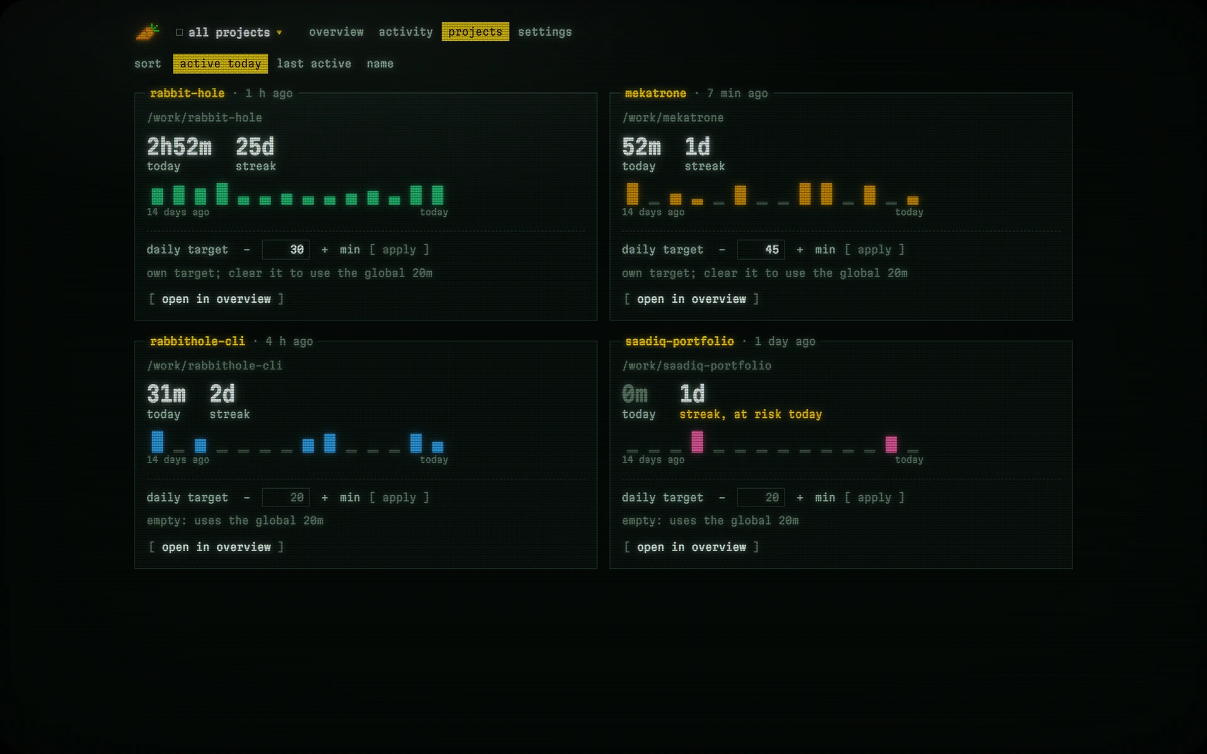Focus the rabbithole-cli daily target input field
Image resolution: width=1207 pixels, height=754 pixels.
point(285,498)
